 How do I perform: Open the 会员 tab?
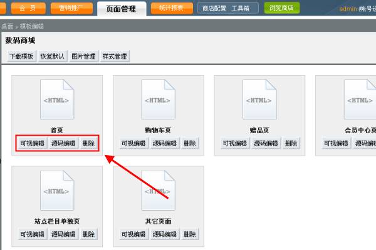(x=28, y=8)
